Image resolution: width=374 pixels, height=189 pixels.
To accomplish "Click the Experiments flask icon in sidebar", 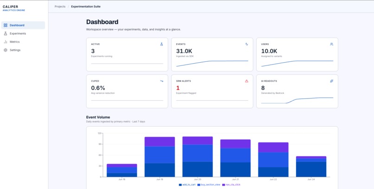I will tap(6, 33).
